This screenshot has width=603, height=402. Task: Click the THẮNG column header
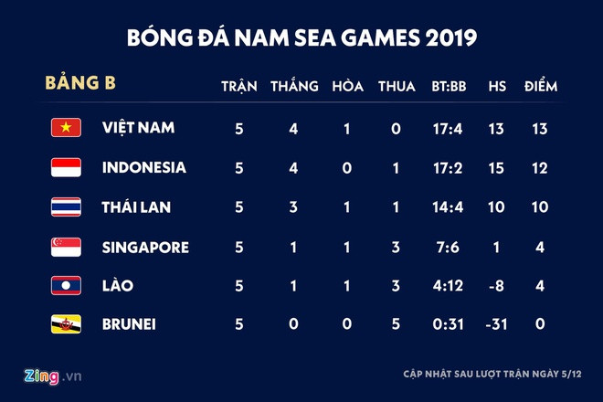pyautogui.click(x=294, y=87)
